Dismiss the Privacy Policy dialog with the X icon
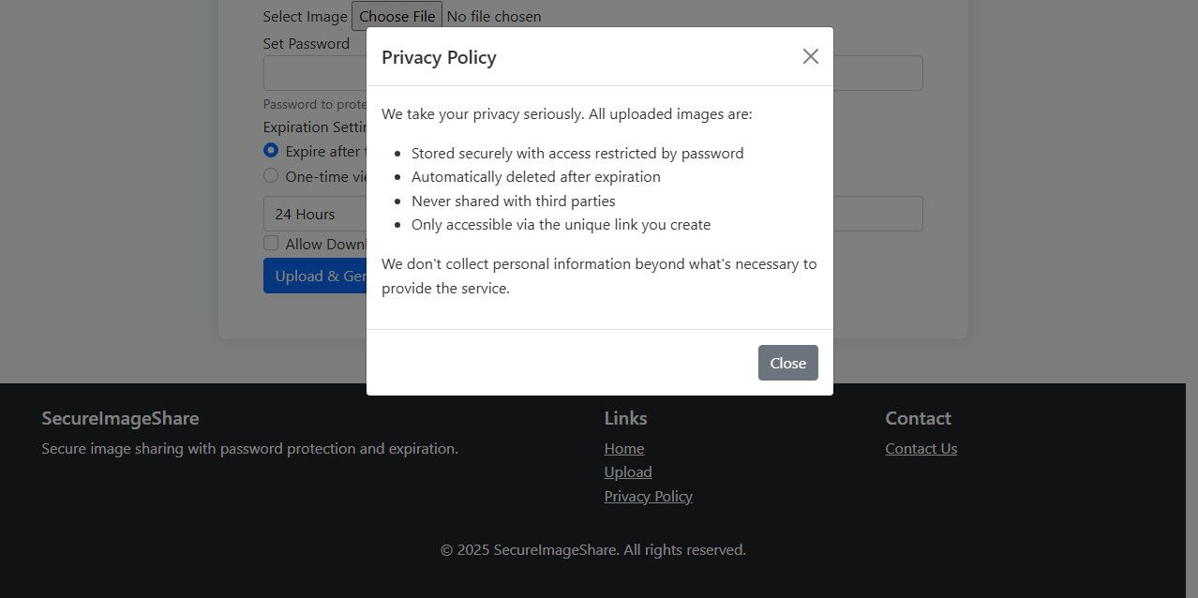1198x598 pixels. coord(810,56)
